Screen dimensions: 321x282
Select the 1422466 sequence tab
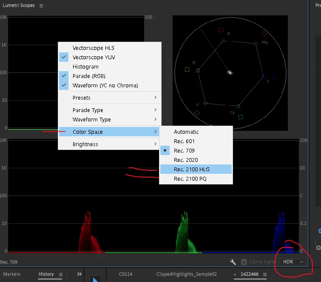pyautogui.click(x=249, y=274)
